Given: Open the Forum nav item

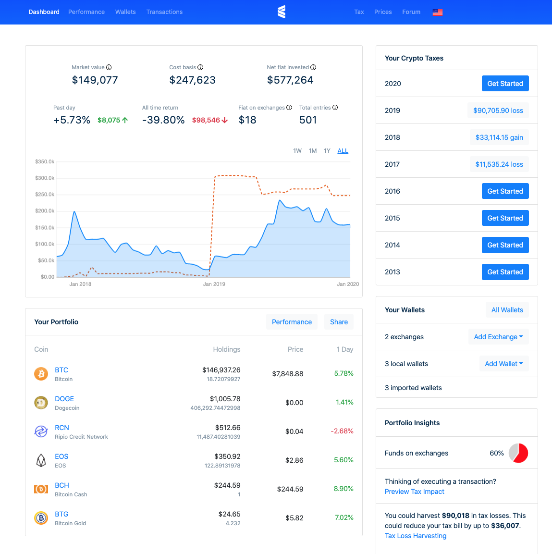Looking at the screenshot, I should pyautogui.click(x=411, y=12).
